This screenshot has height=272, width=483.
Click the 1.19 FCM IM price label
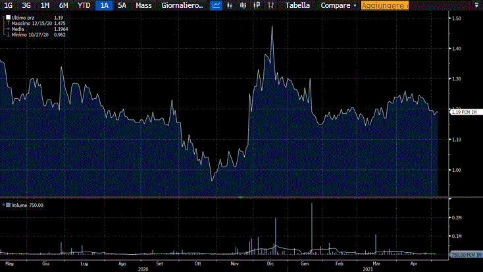point(466,113)
